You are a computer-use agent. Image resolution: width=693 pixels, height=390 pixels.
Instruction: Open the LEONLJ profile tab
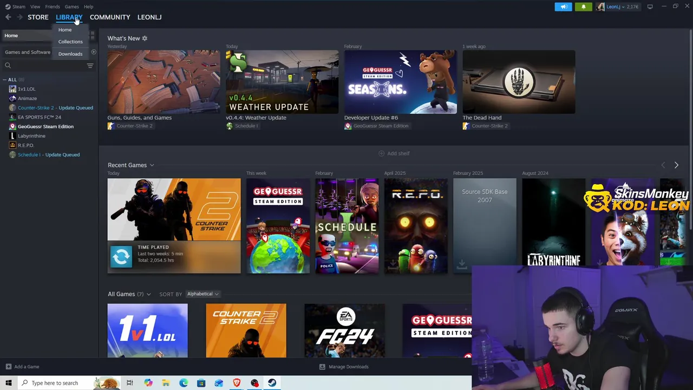[x=149, y=17]
